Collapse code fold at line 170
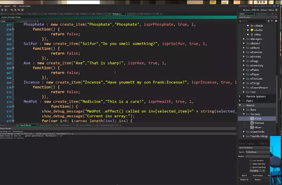 click(x=13, y=87)
